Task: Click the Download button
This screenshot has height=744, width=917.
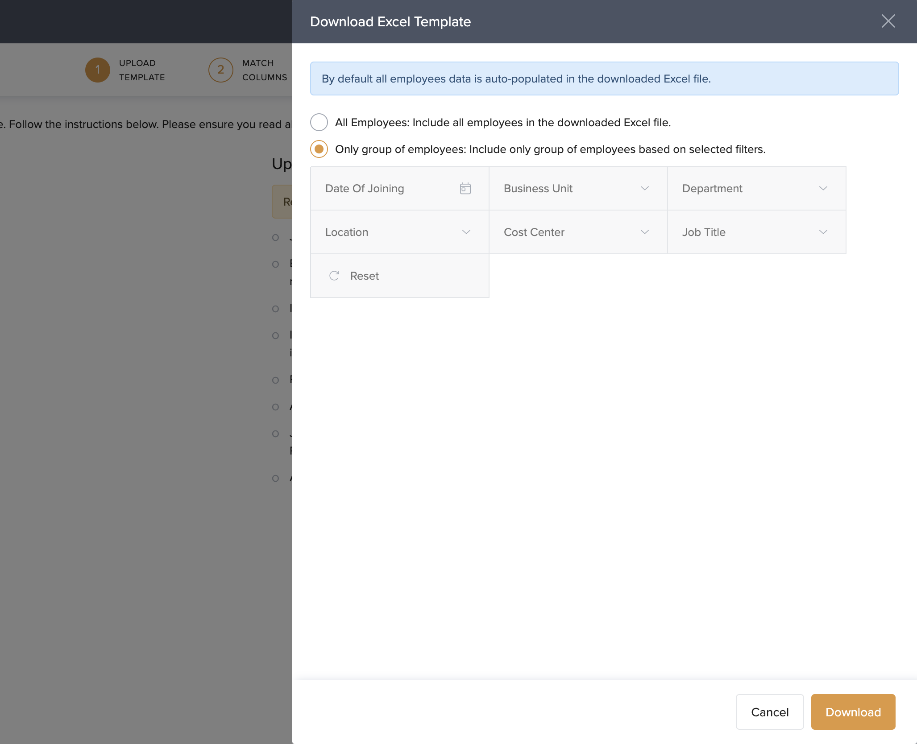Action: [853, 712]
